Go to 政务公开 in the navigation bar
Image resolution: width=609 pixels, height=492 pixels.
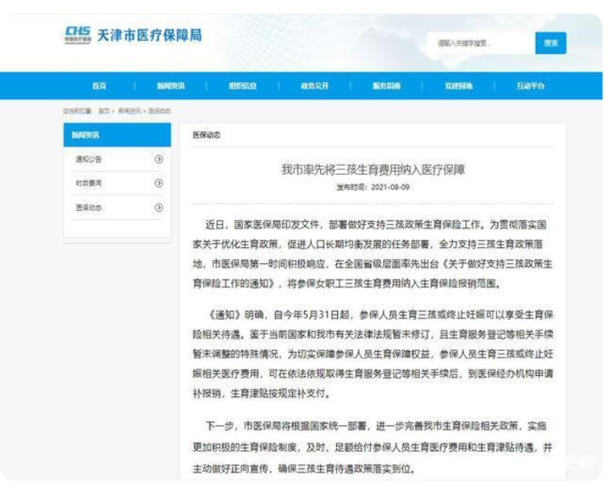315,86
